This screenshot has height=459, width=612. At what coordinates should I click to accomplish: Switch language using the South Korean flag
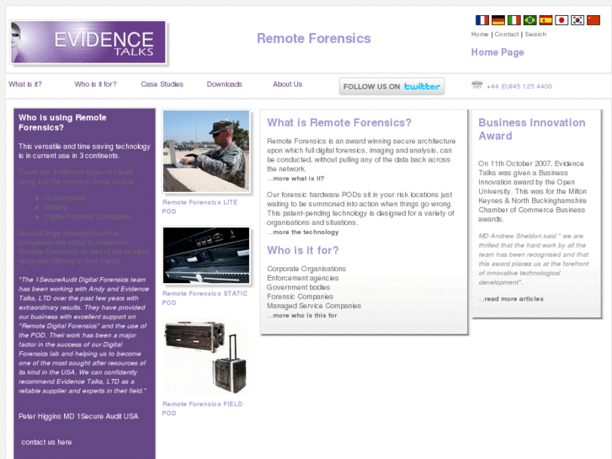(x=577, y=20)
